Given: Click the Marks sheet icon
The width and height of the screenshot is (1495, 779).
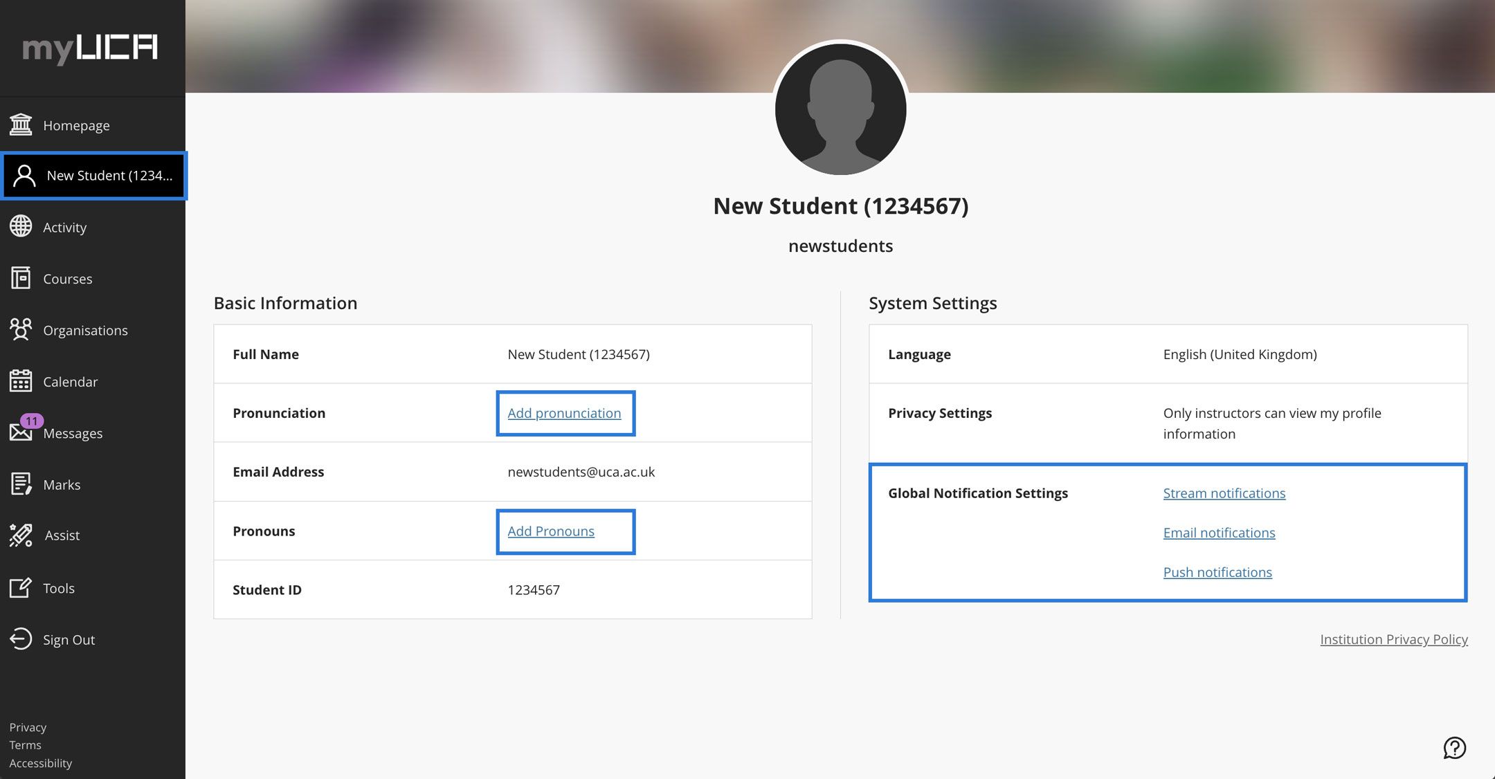Looking at the screenshot, I should click(21, 484).
